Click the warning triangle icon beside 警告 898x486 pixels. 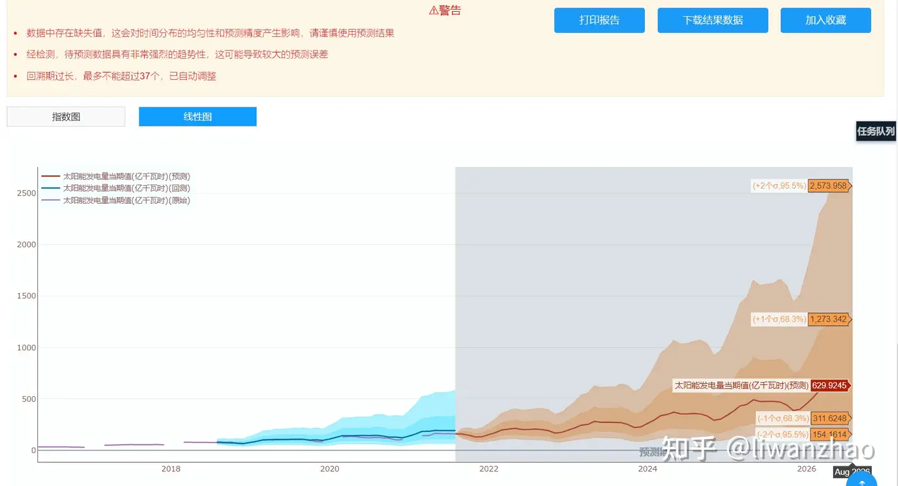pyautogui.click(x=433, y=11)
